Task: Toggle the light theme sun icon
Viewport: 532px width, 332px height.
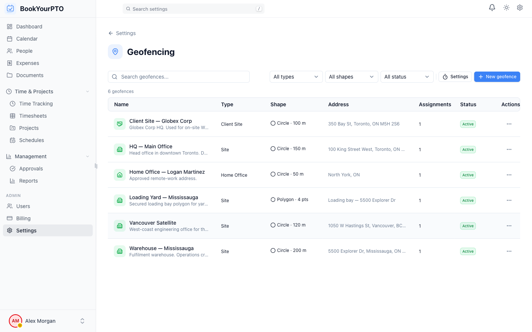Action: (506, 7)
